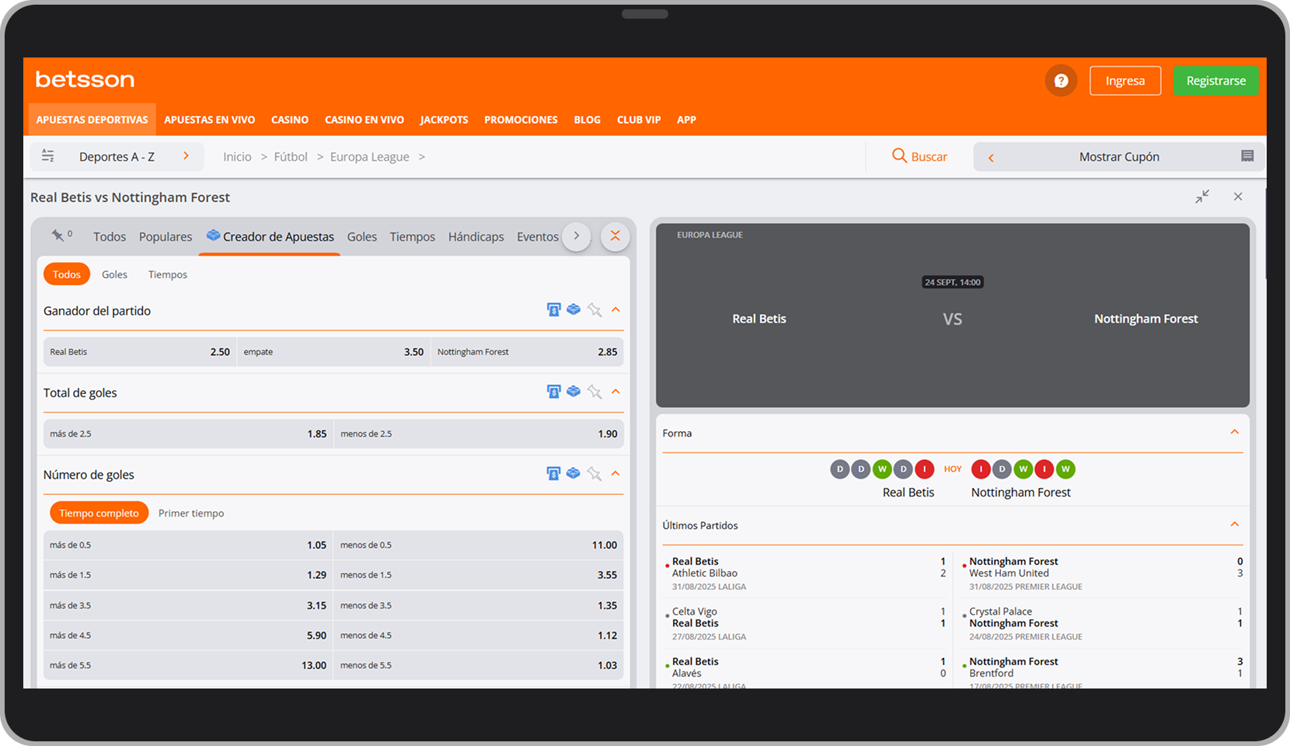Go to Club VIP page

click(x=639, y=120)
